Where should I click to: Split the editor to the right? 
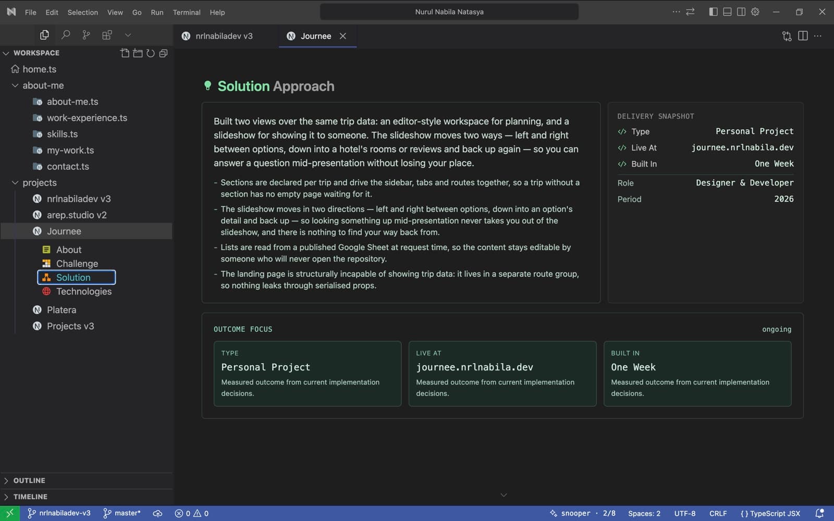click(803, 36)
